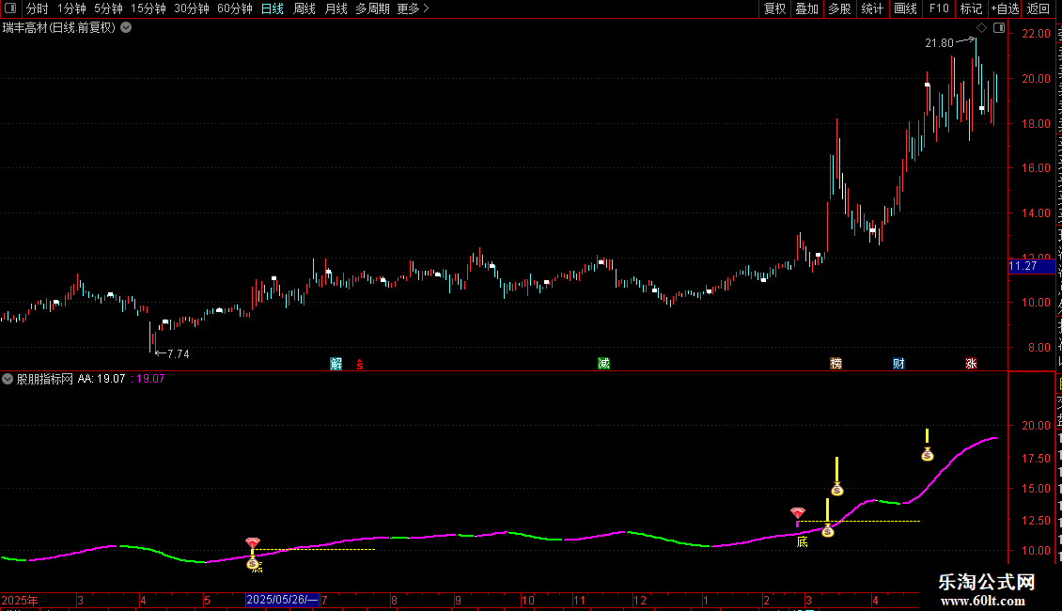1062x611 pixels.
Task: Click the yellow 底 bottom label
Action: pos(802,541)
